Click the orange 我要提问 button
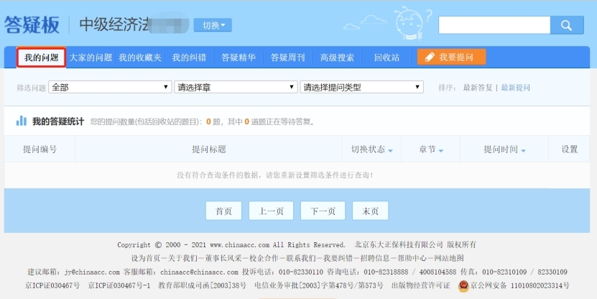 pos(451,57)
